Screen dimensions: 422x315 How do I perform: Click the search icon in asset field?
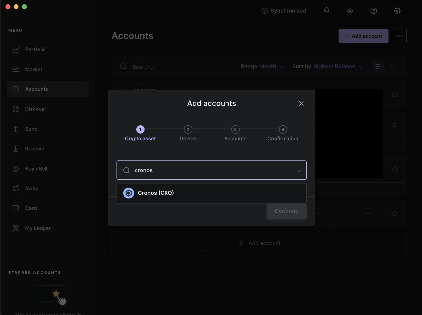126,170
